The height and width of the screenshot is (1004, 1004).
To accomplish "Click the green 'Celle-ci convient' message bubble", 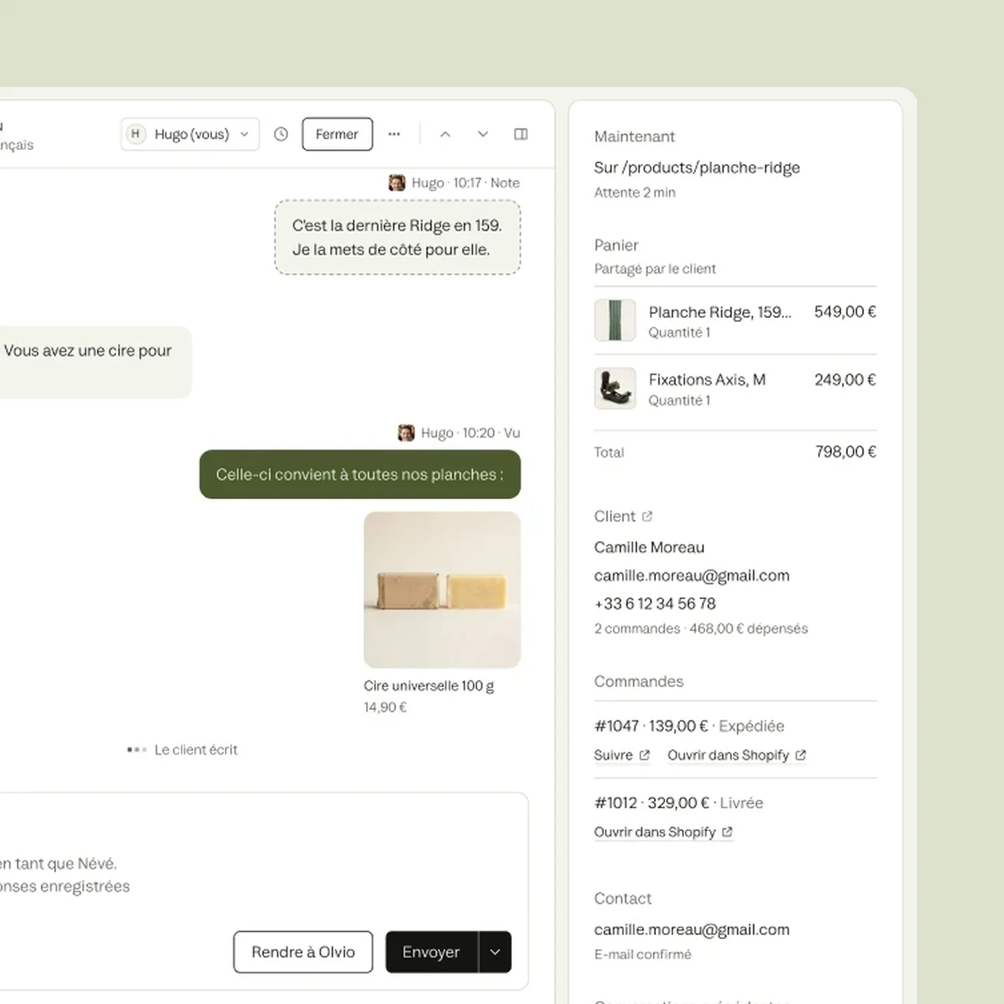I will (x=360, y=475).
